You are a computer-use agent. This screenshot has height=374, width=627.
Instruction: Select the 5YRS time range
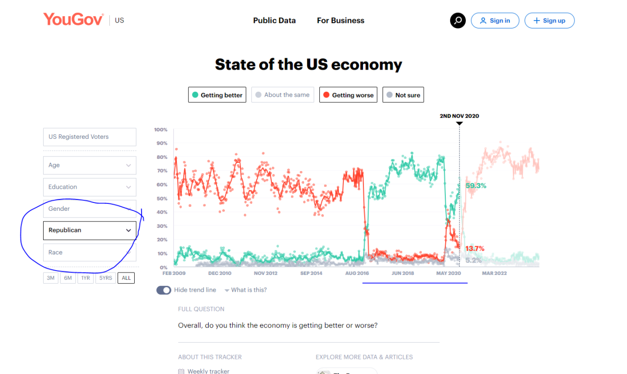[105, 278]
